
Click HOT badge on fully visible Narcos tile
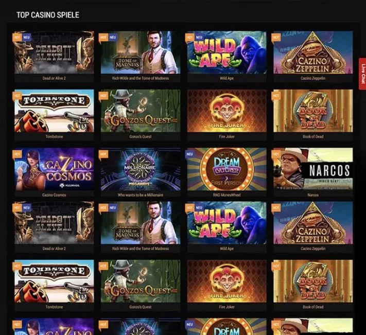(276, 154)
